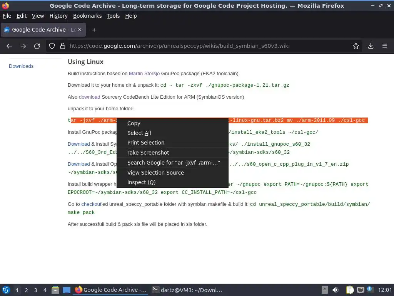
Task: Open the clipboard manager tray icon
Action: [350, 290]
